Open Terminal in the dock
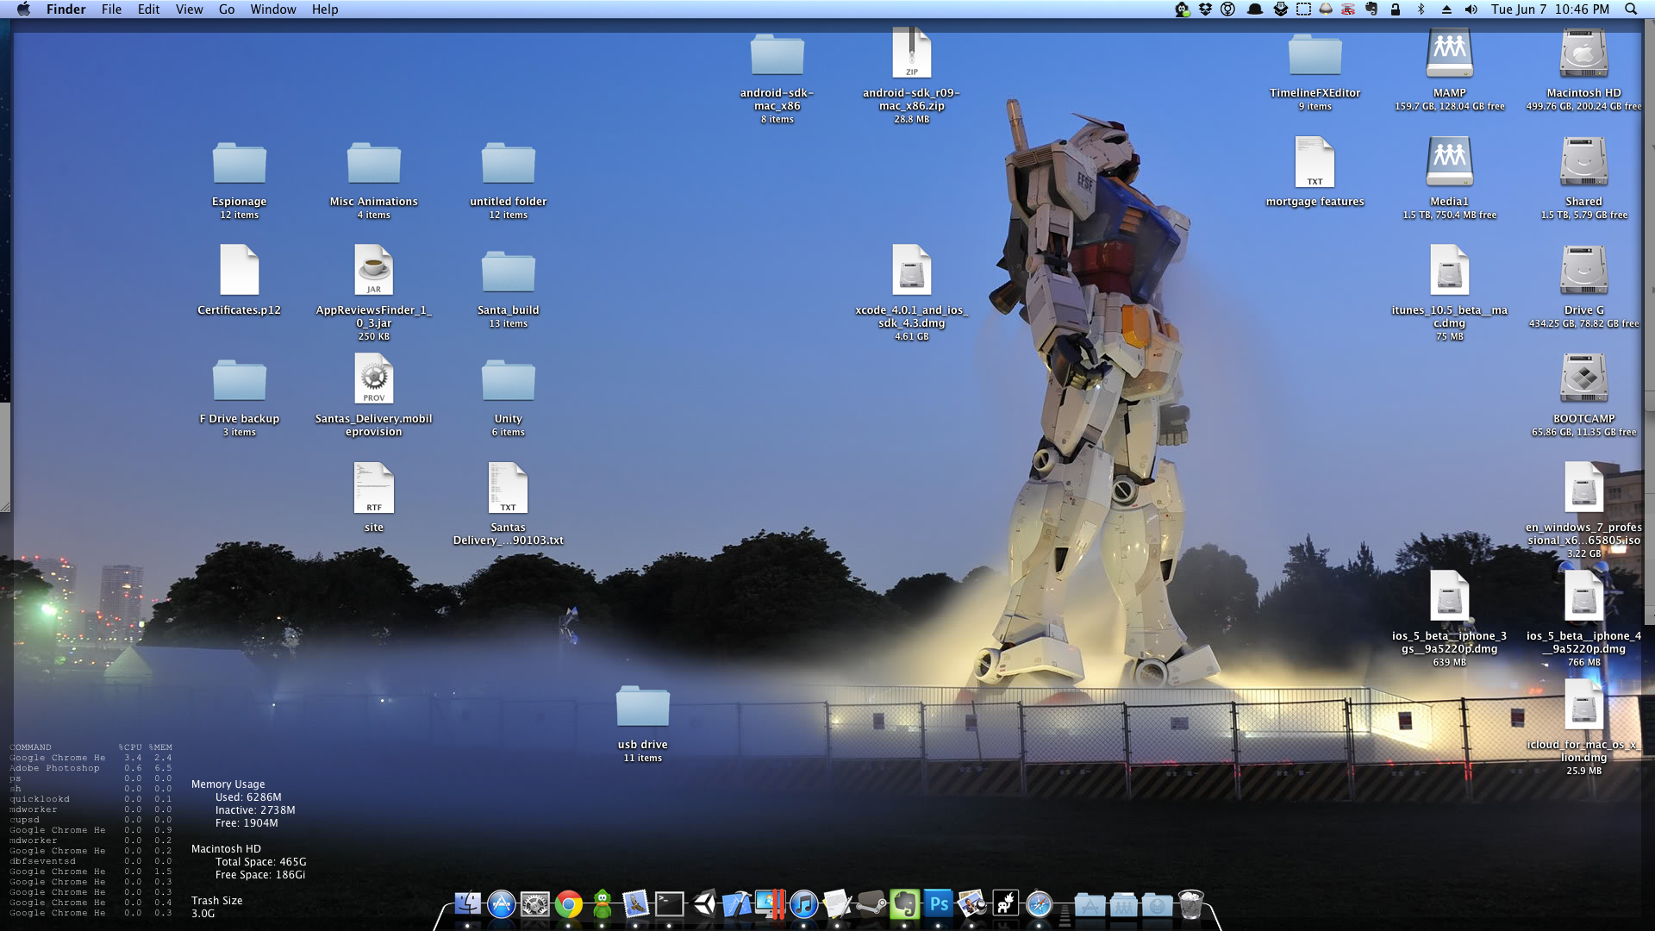 pyautogui.click(x=670, y=904)
